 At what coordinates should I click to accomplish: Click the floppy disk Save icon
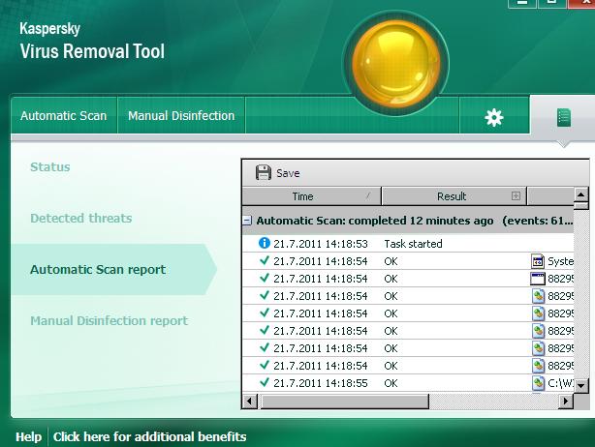263,173
